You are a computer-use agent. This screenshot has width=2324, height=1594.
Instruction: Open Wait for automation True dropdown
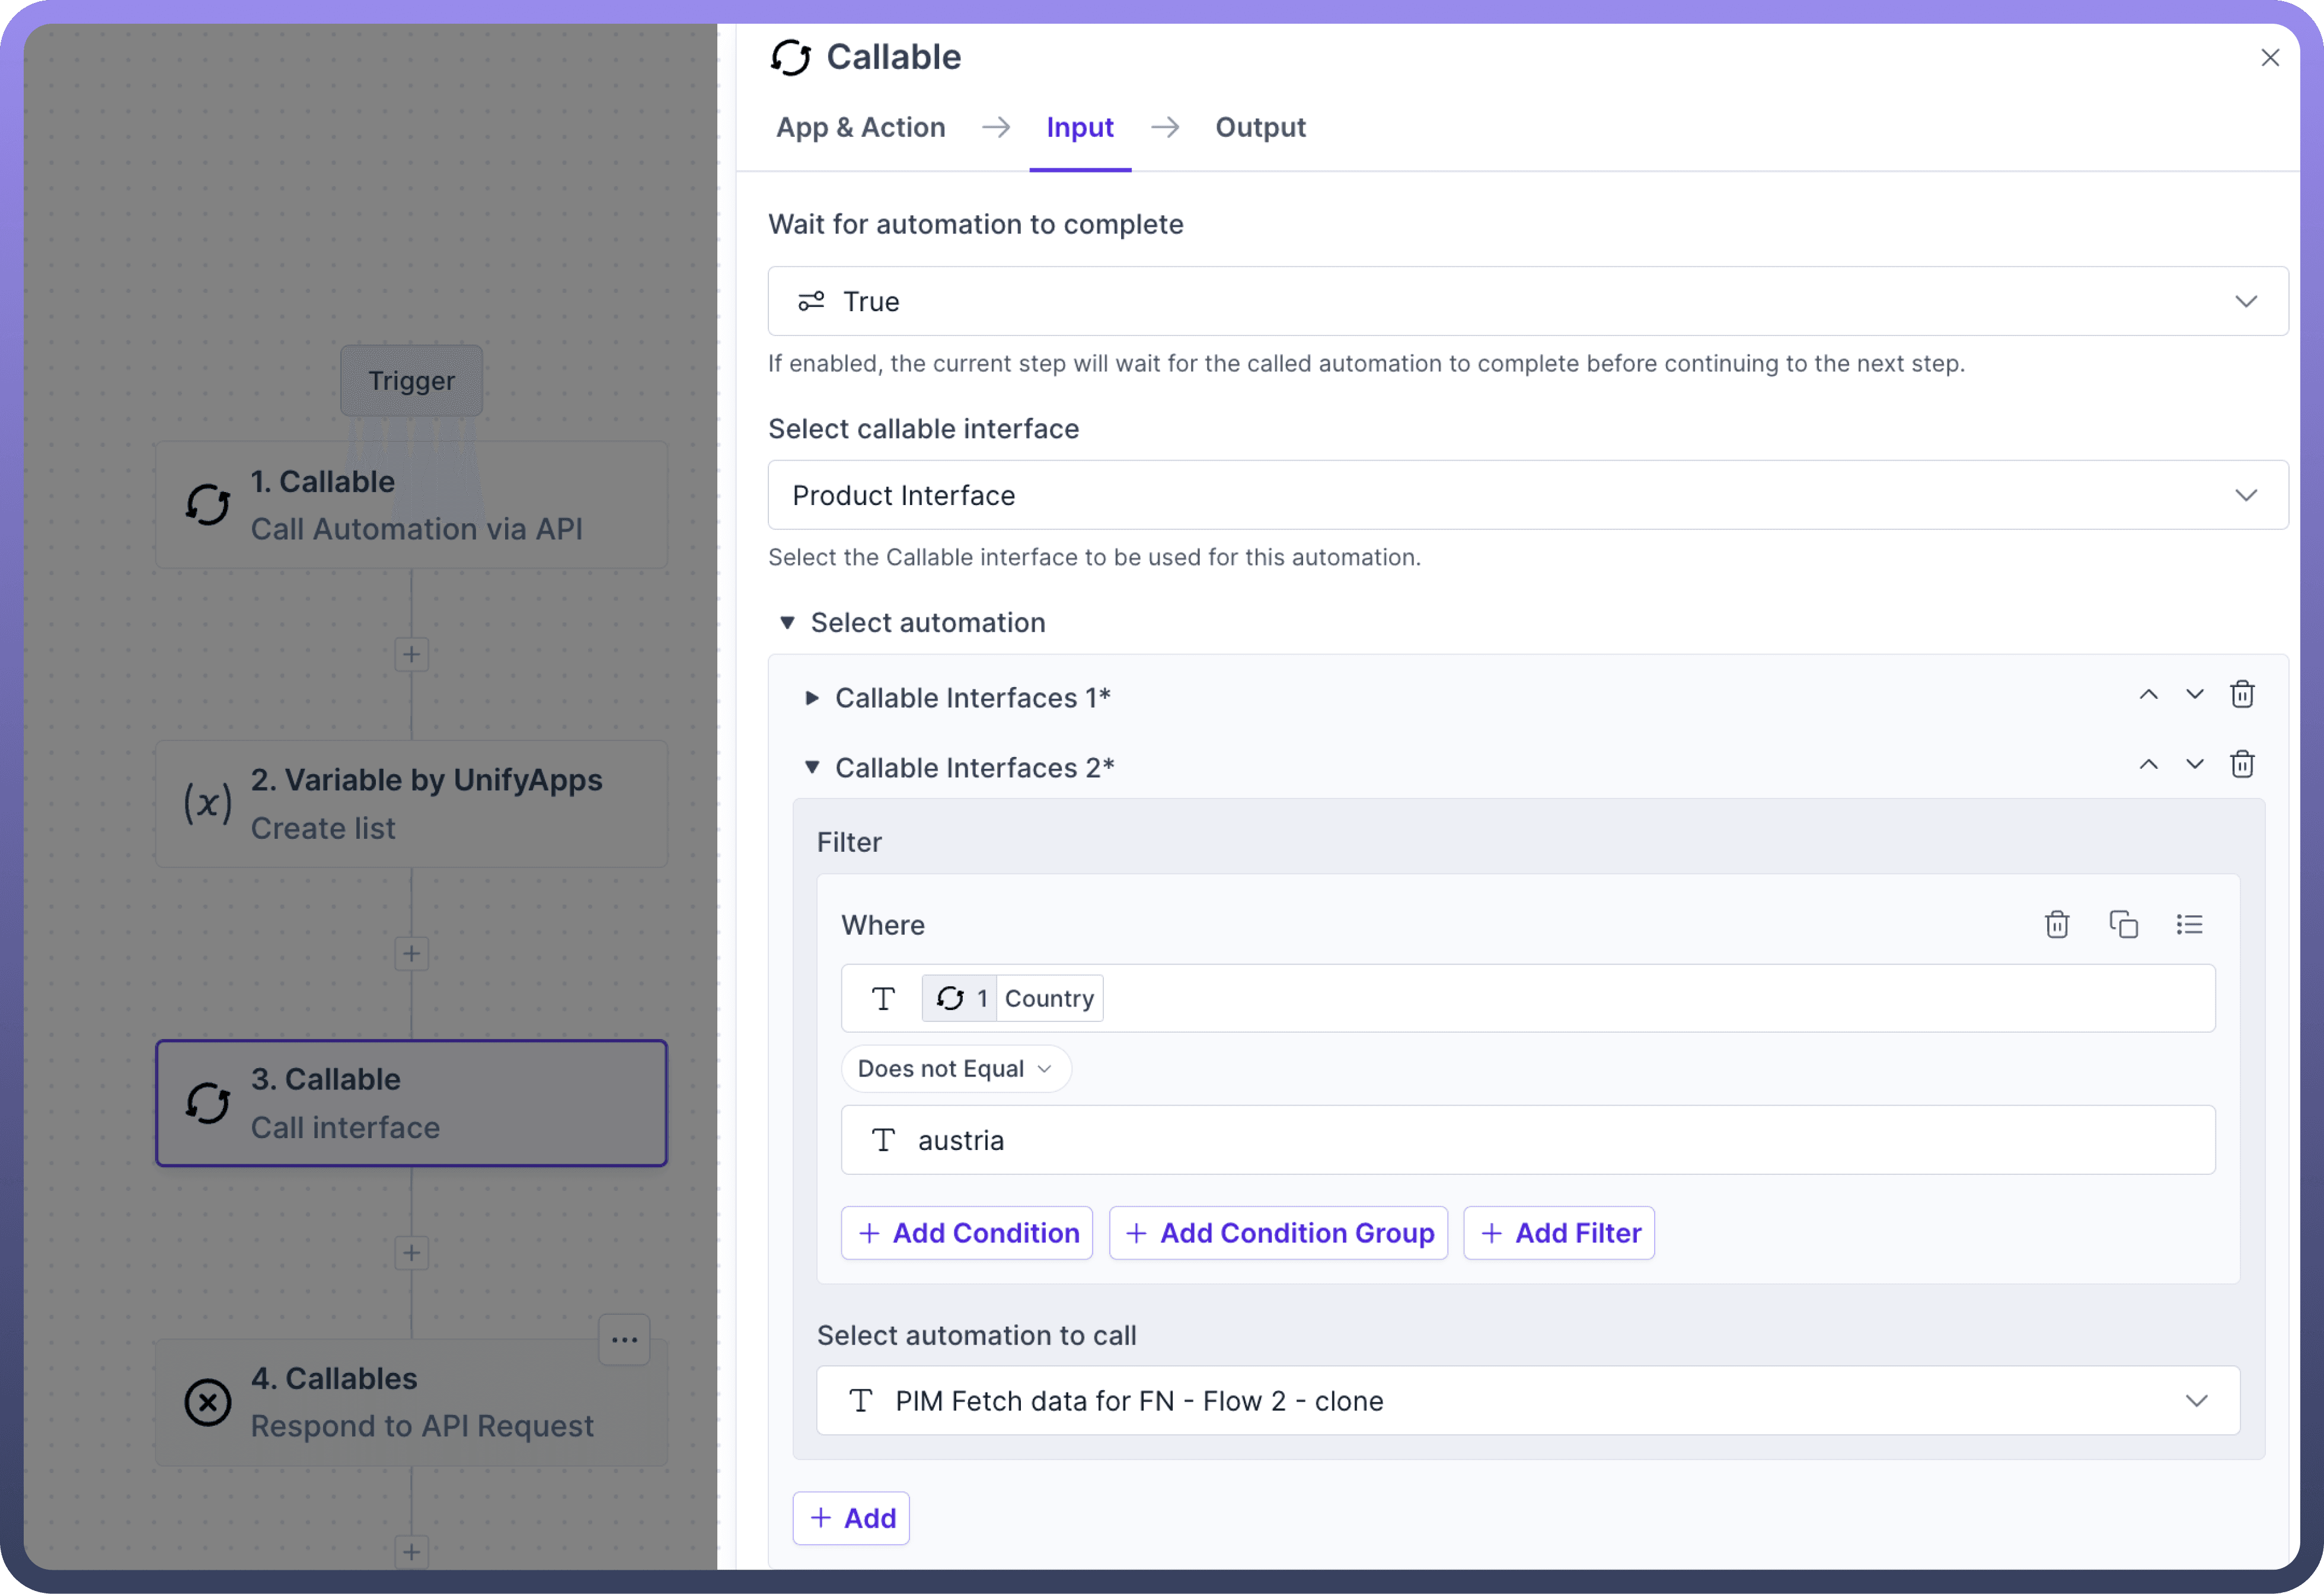point(1527,301)
